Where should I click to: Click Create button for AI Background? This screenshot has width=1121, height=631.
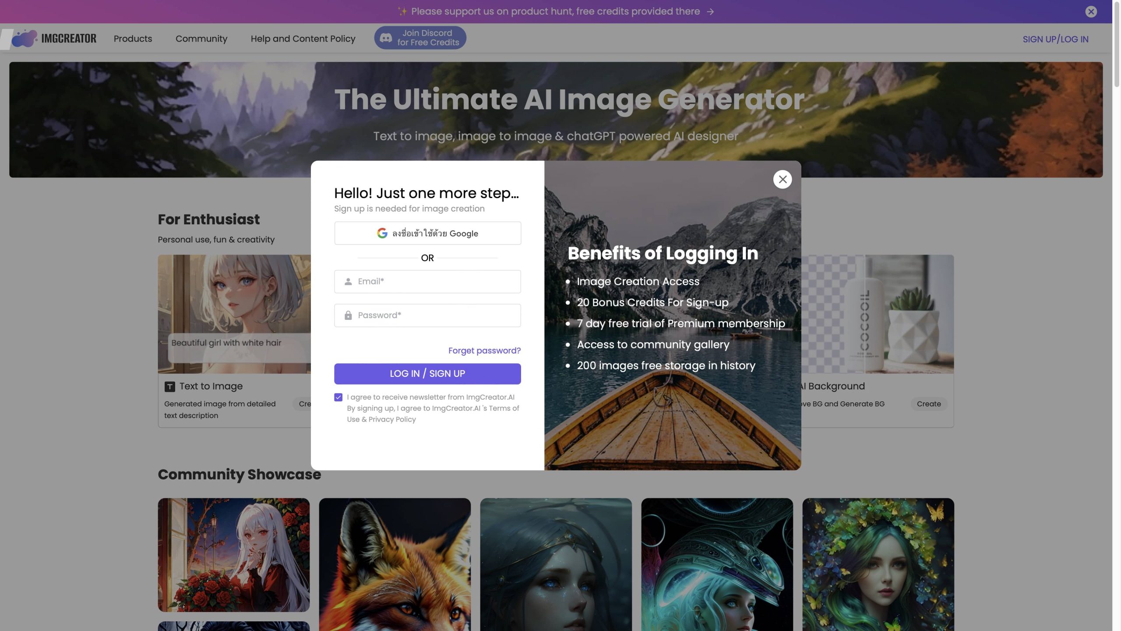928,404
